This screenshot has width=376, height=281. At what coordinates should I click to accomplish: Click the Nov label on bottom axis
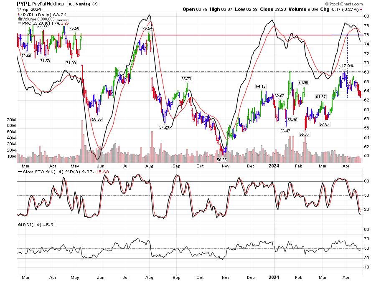(x=226, y=276)
